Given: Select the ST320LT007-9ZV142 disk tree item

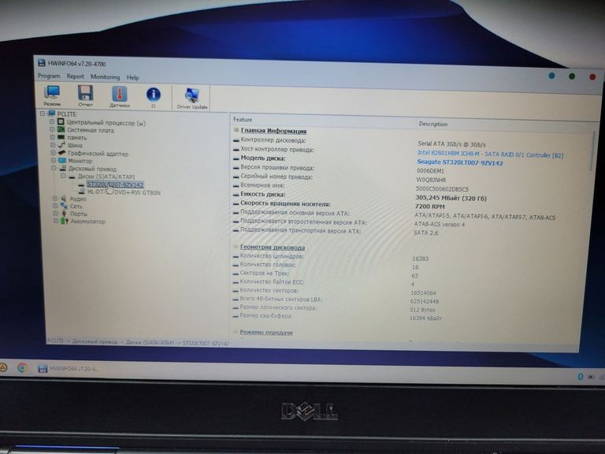Looking at the screenshot, I should (115, 184).
